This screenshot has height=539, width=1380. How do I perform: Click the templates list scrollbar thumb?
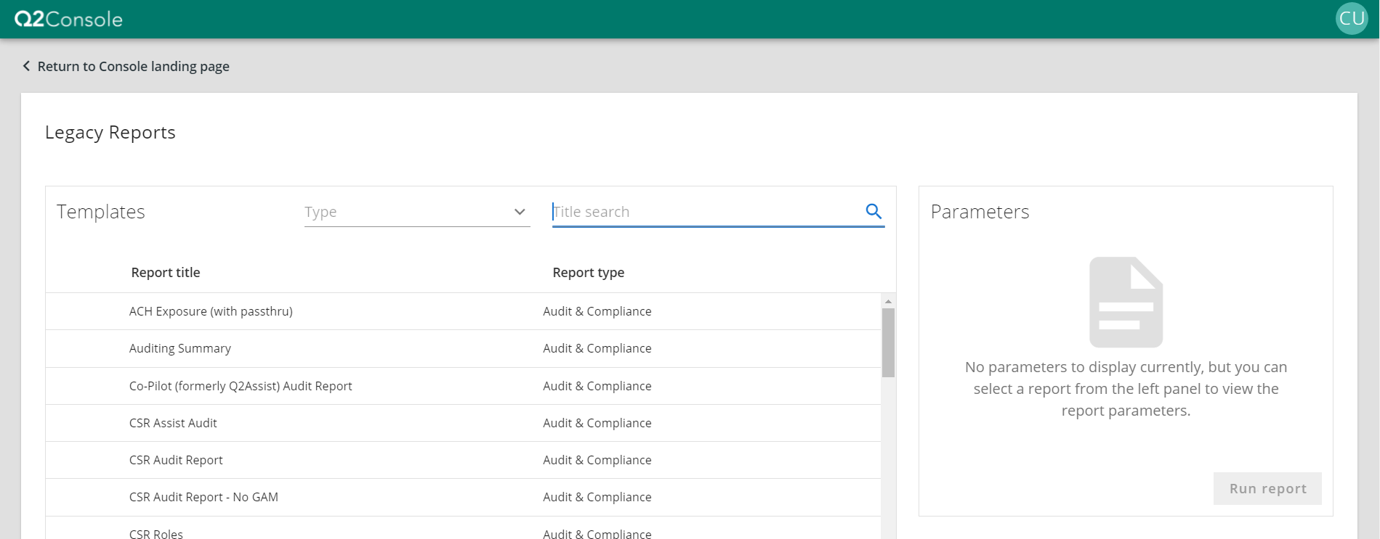(x=888, y=342)
